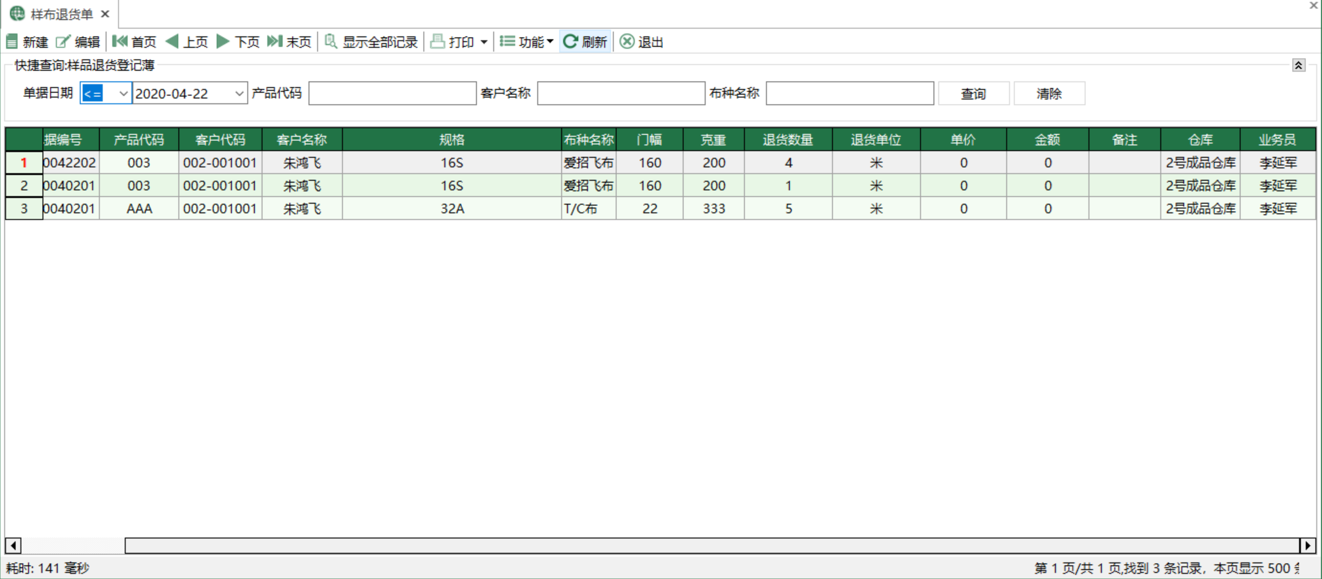This screenshot has width=1322, height=579.
Task: Click the 32A specification cell
Action: point(452,209)
